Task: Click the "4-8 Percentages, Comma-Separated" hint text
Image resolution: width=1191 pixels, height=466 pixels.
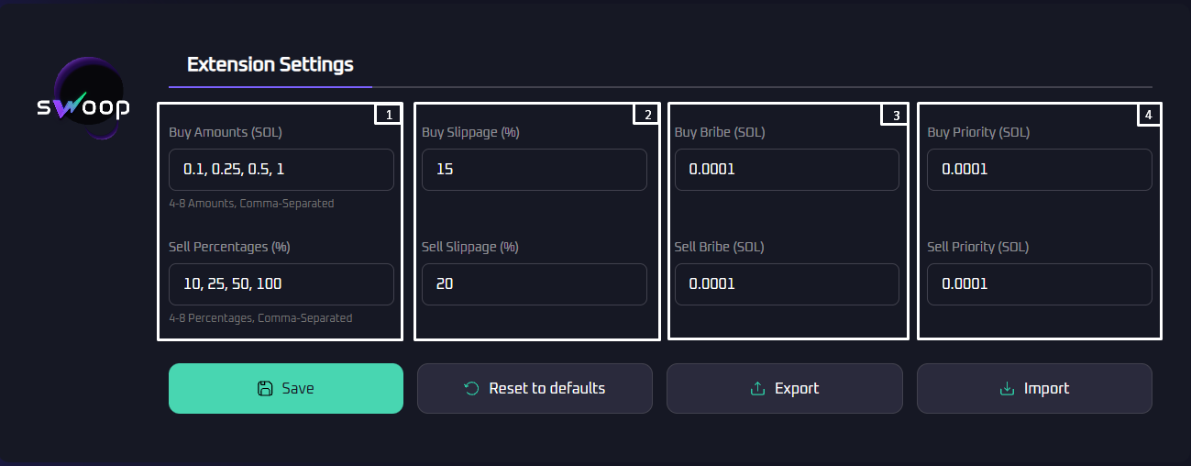Action: pos(260,318)
